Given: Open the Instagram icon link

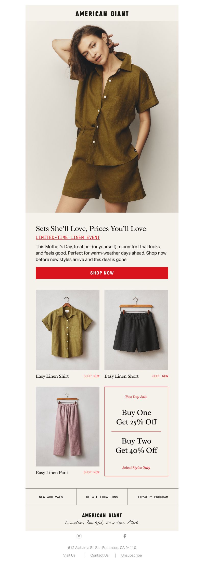Looking at the screenshot, I should click(x=79, y=536).
